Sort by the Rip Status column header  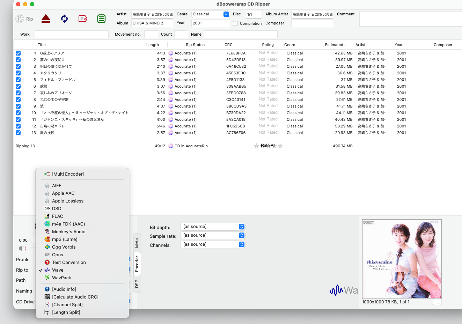pyautogui.click(x=195, y=45)
